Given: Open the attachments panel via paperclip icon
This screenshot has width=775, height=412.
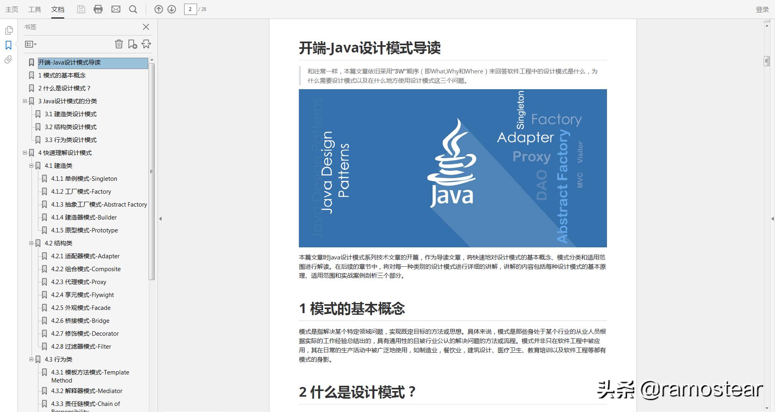Looking at the screenshot, I should (x=8, y=60).
